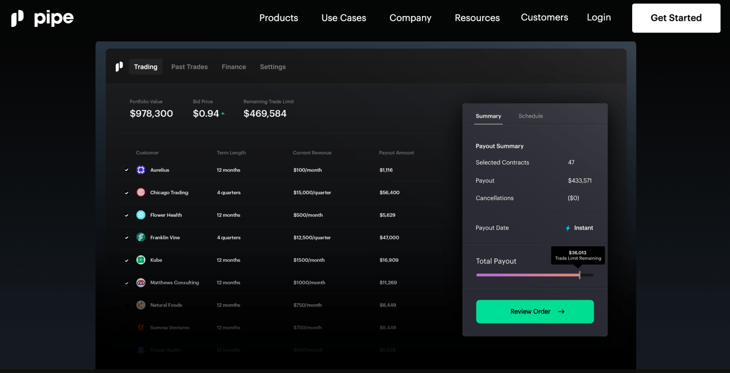730x373 pixels.
Task: Expand the Use Cases menu
Action: coord(343,18)
